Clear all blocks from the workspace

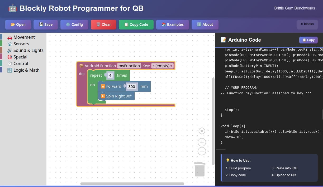pos(103,24)
